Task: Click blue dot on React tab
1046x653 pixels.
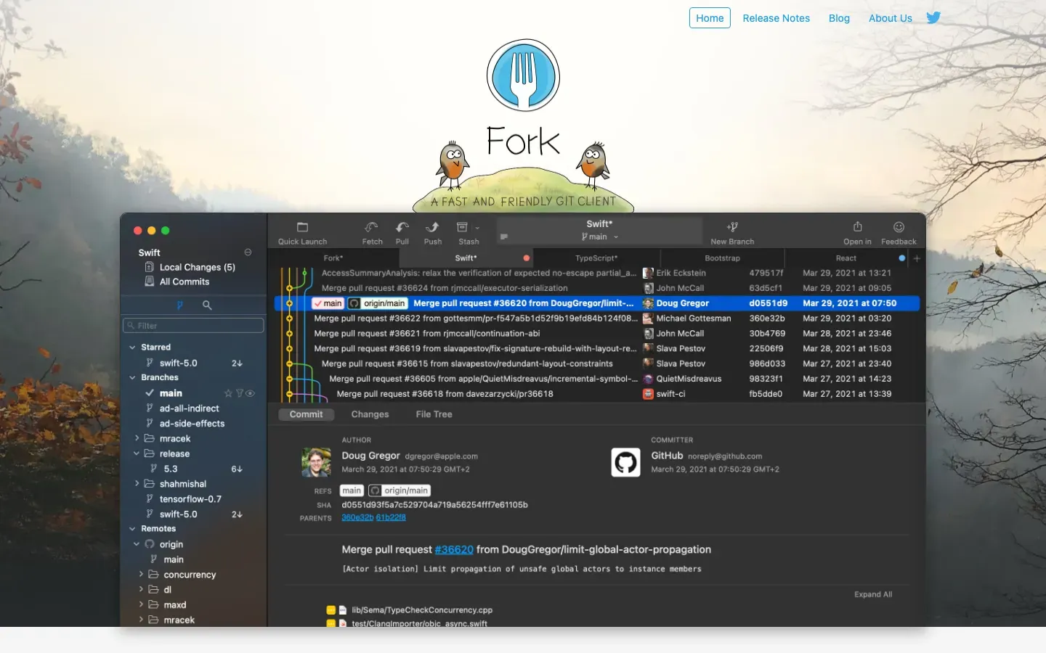Action: 902,258
